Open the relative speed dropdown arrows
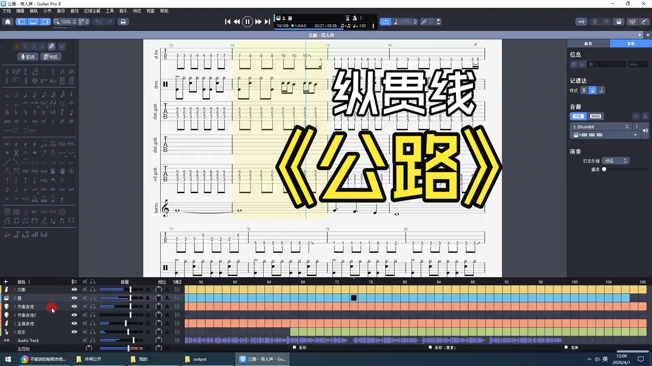This screenshot has width=652, height=366. 415,22
